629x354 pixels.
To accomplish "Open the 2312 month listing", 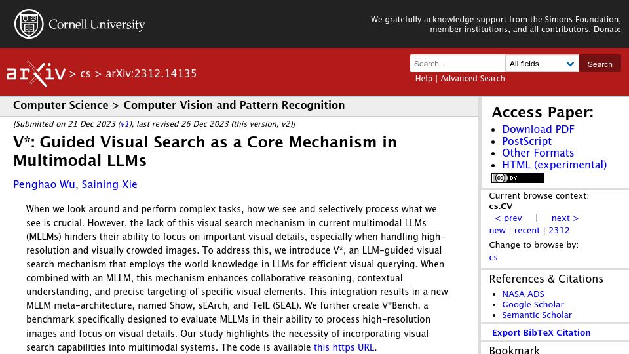I will pyautogui.click(x=559, y=230).
